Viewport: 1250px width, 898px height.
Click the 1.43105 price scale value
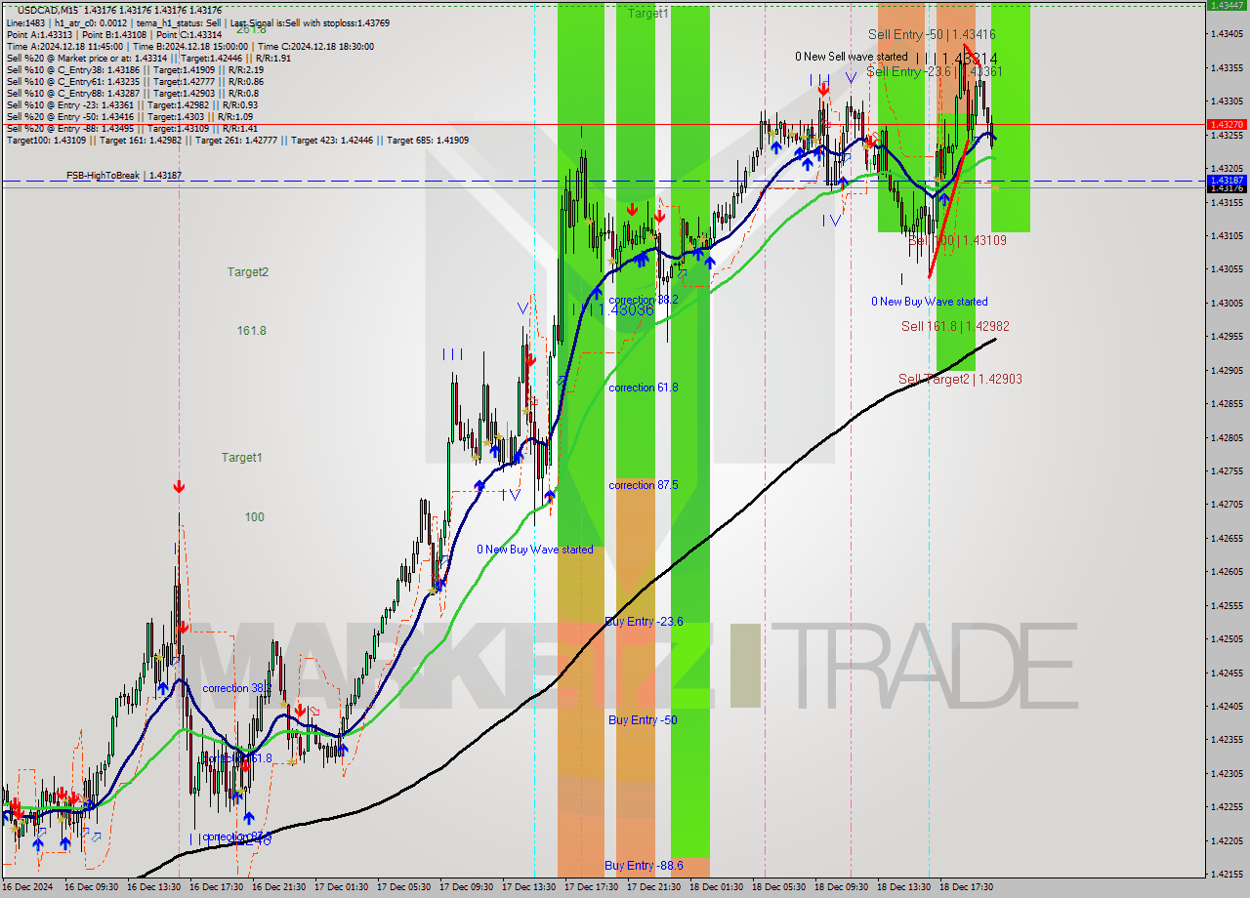pyautogui.click(x=1227, y=236)
